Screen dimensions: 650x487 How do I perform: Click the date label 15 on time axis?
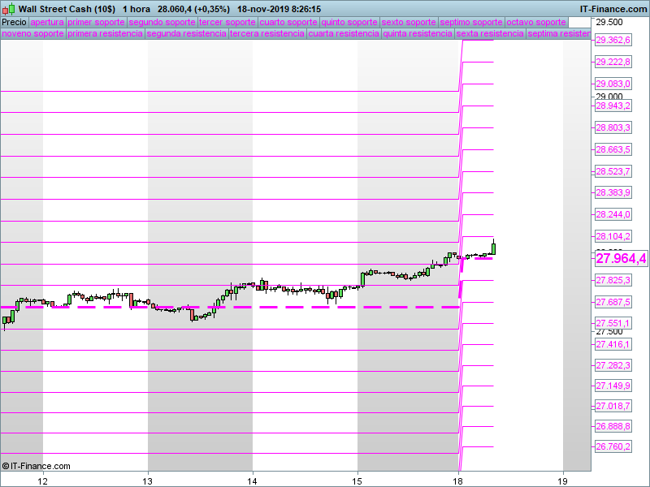[x=357, y=480]
